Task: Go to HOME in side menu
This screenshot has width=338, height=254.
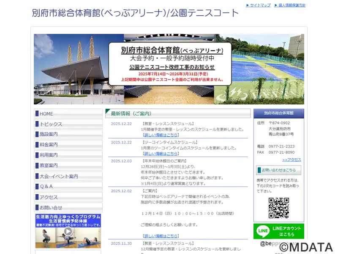Action: (x=68, y=113)
